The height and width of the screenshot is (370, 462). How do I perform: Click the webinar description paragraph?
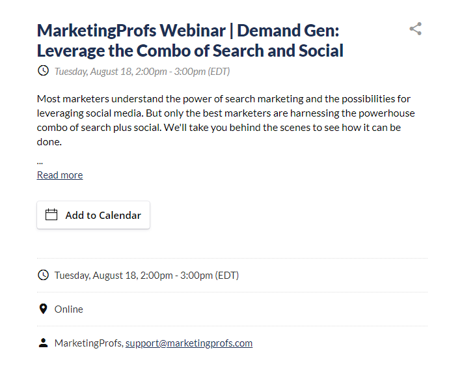pyautogui.click(x=226, y=121)
